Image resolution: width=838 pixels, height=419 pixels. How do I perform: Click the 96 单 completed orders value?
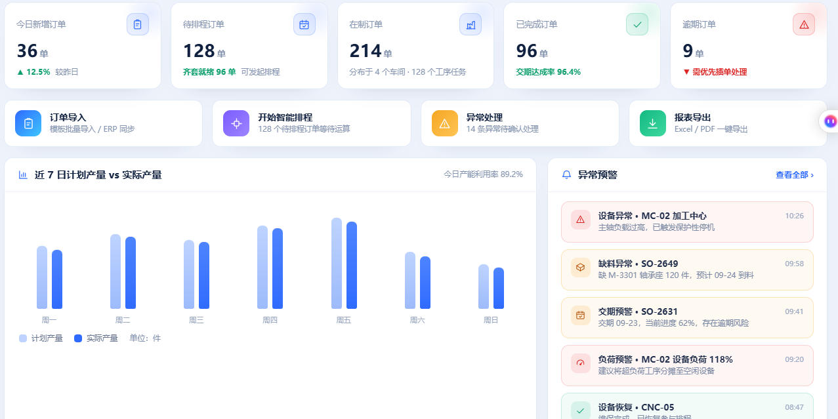[x=532, y=51]
